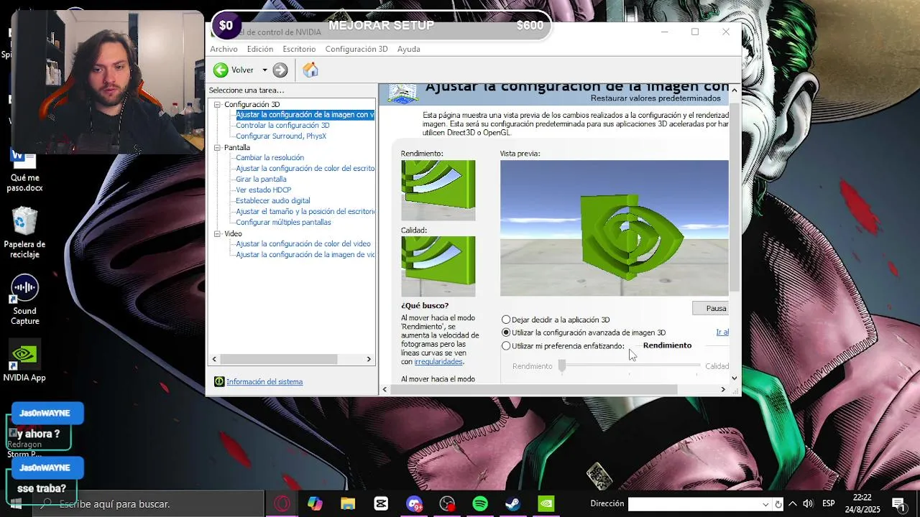Screen dimensions: 920x517
Task: Select 'Configurar Surround, PhysX' task
Action: [x=281, y=136]
